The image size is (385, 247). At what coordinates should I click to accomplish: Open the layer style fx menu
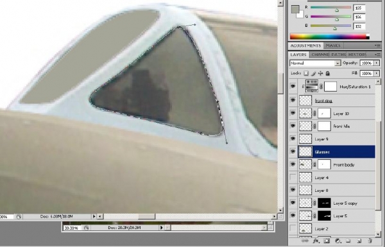pyautogui.click(x=316, y=241)
